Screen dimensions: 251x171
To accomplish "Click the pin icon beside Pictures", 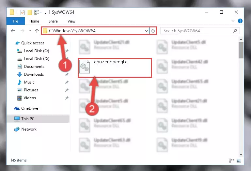I will point(67,90).
